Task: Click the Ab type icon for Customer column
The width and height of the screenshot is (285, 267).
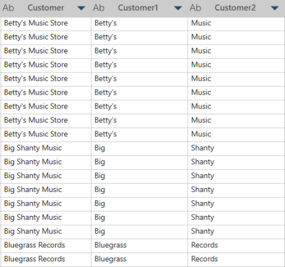Action: pos(8,8)
